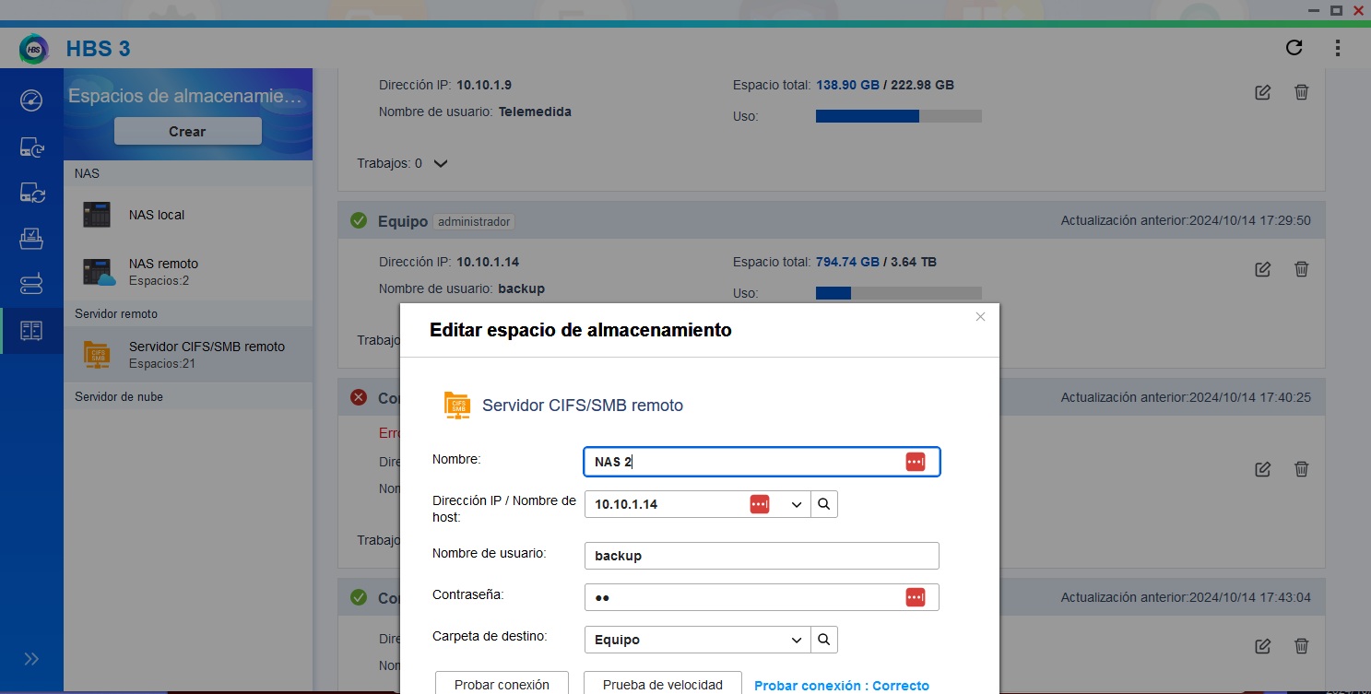The height and width of the screenshot is (694, 1371).
Task: Edit the Telemedida user storage space
Action: coord(1263,92)
